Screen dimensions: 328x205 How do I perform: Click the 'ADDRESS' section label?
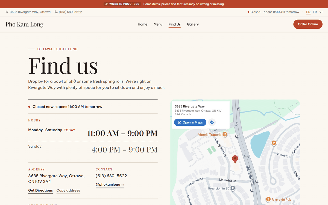pyautogui.click(x=36, y=169)
